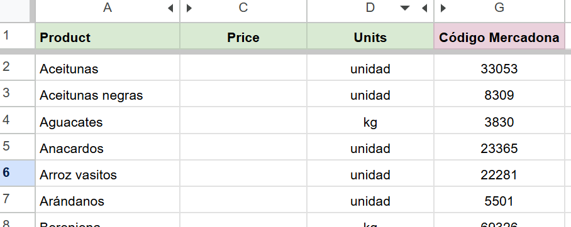This screenshot has height=227, width=571.
Task: Select row 1 header
Action: coord(17,36)
